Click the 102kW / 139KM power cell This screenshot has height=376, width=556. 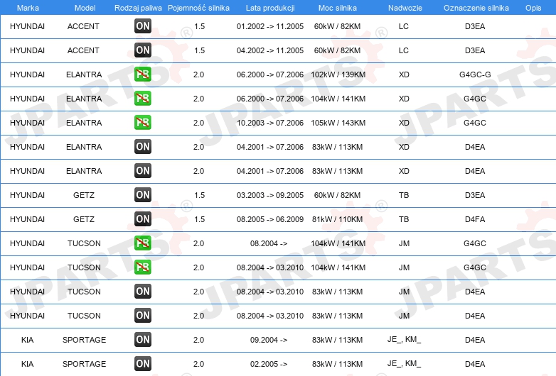point(338,74)
